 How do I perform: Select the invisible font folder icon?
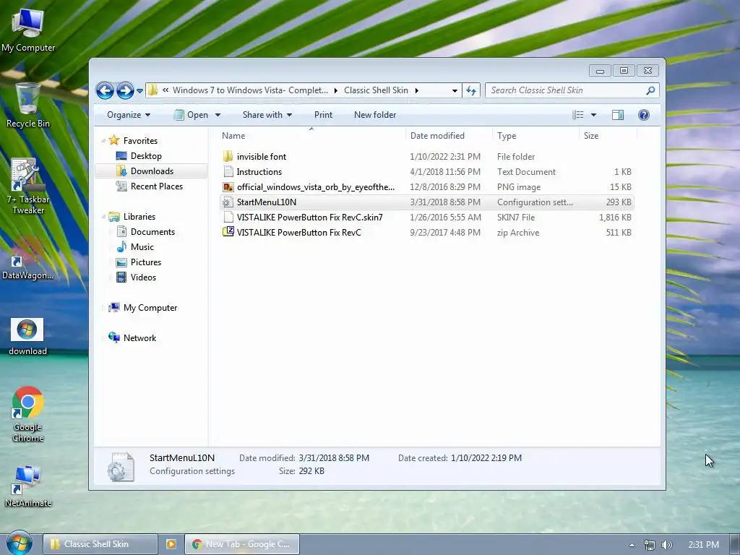pyautogui.click(x=228, y=156)
